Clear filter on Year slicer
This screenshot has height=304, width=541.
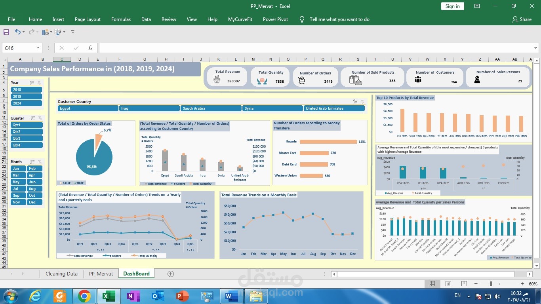pos(39,83)
